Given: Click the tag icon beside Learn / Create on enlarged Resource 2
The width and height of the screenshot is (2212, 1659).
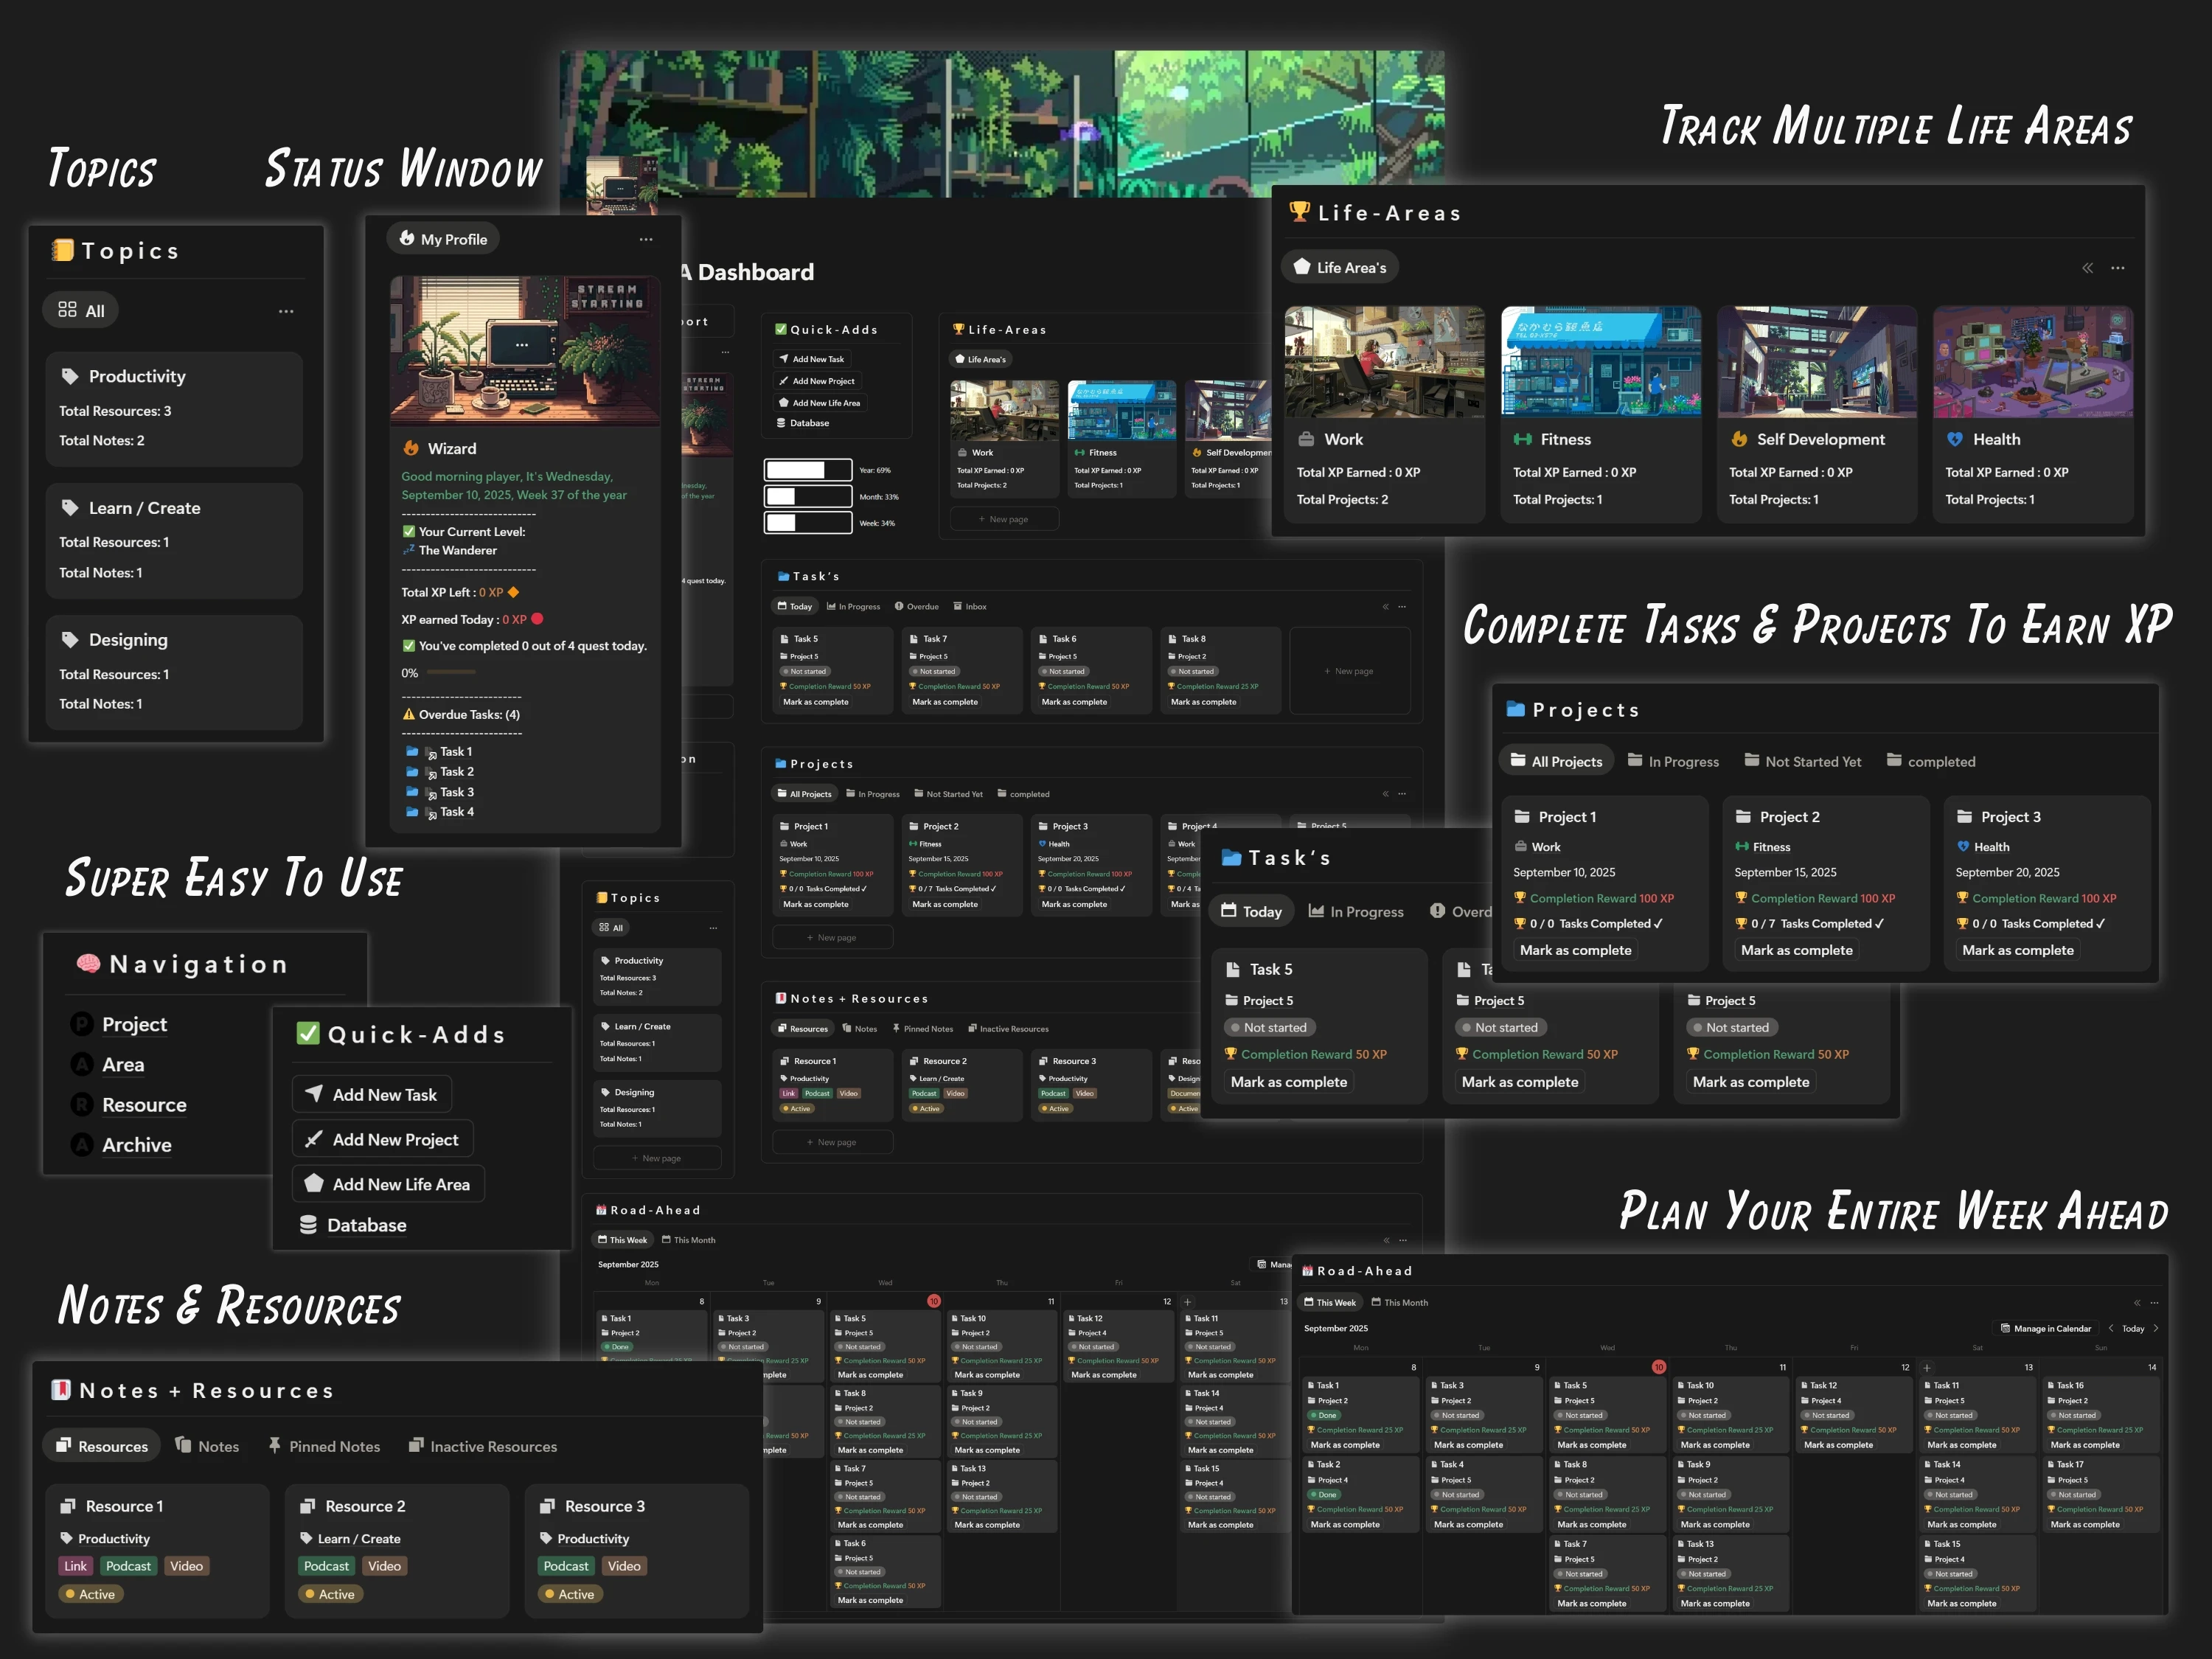Looking at the screenshot, I should click(307, 1538).
